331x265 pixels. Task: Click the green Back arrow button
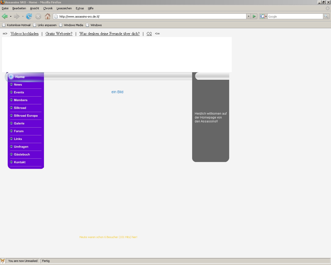coord(5,16)
